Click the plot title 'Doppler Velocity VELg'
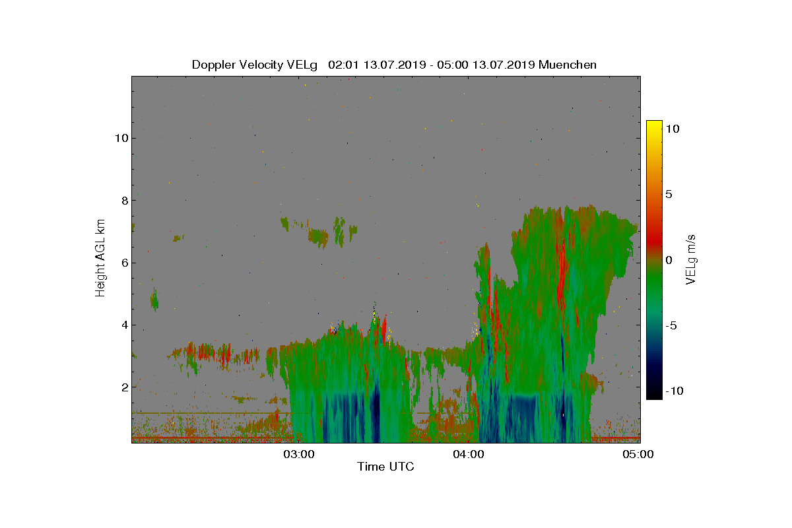Screen dimensions: 792x528 tap(255, 65)
